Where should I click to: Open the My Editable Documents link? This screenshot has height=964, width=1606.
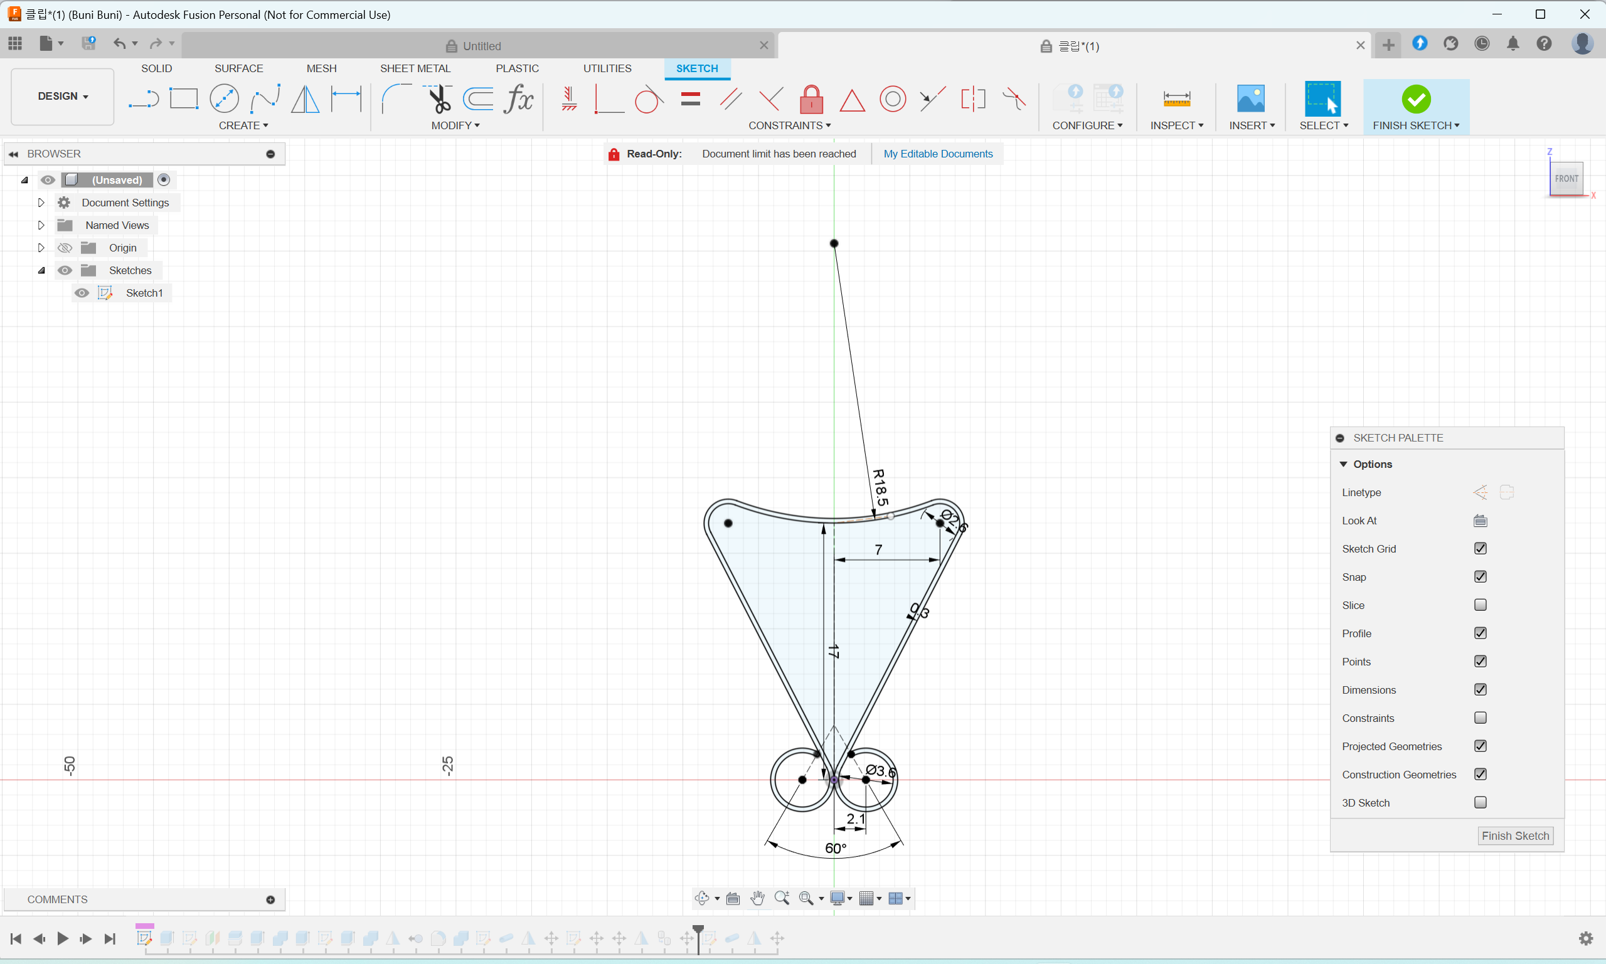pyautogui.click(x=937, y=154)
